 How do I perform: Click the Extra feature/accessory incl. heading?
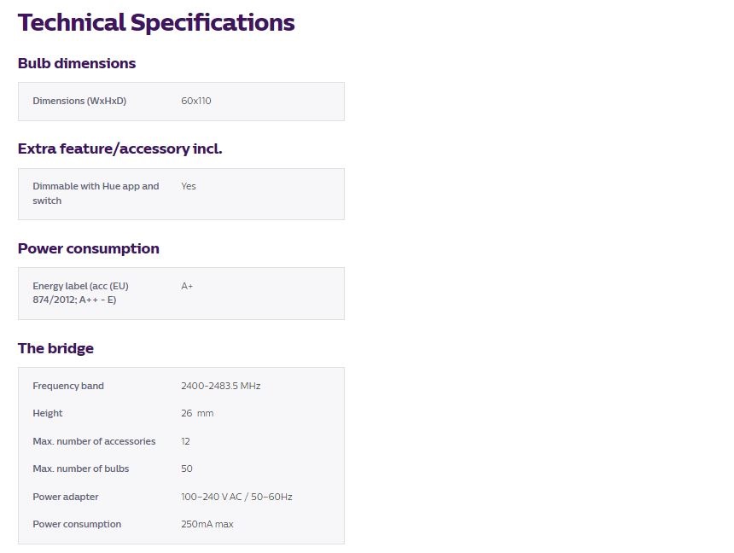(x=119, y=148)
